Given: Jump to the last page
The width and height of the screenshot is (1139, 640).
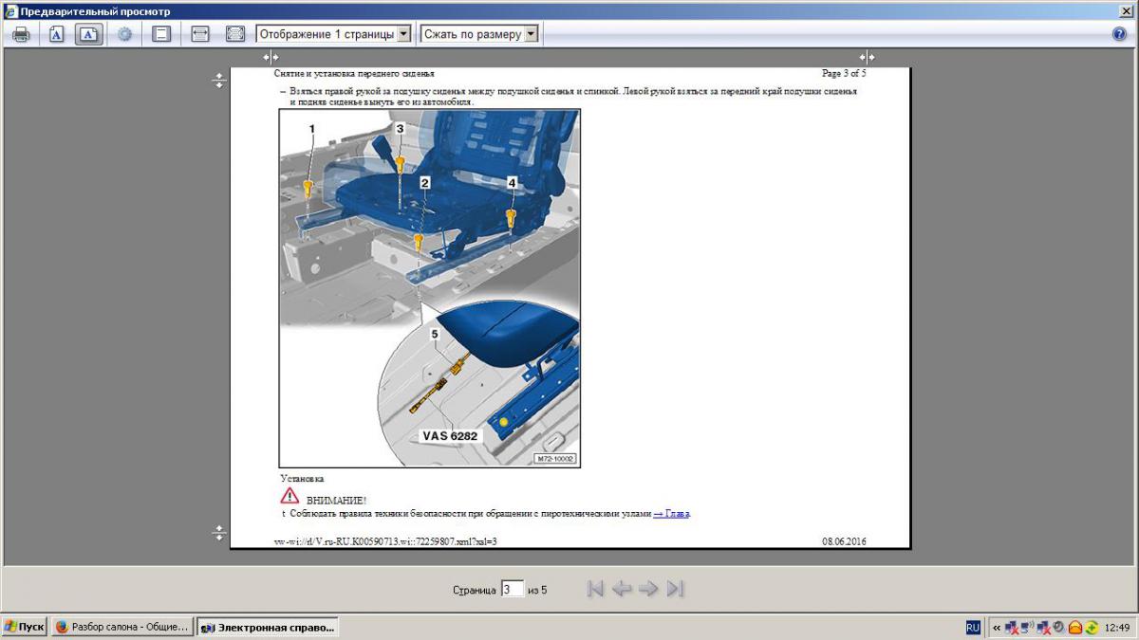Looking at the screenshot, I should [x=675, y=589].
